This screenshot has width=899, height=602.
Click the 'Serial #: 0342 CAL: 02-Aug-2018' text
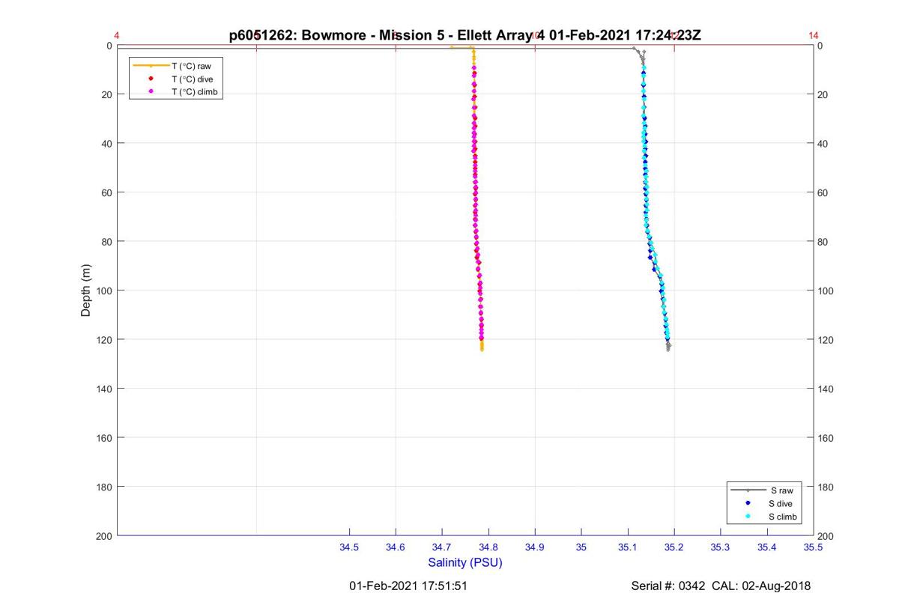coord(721,586)
